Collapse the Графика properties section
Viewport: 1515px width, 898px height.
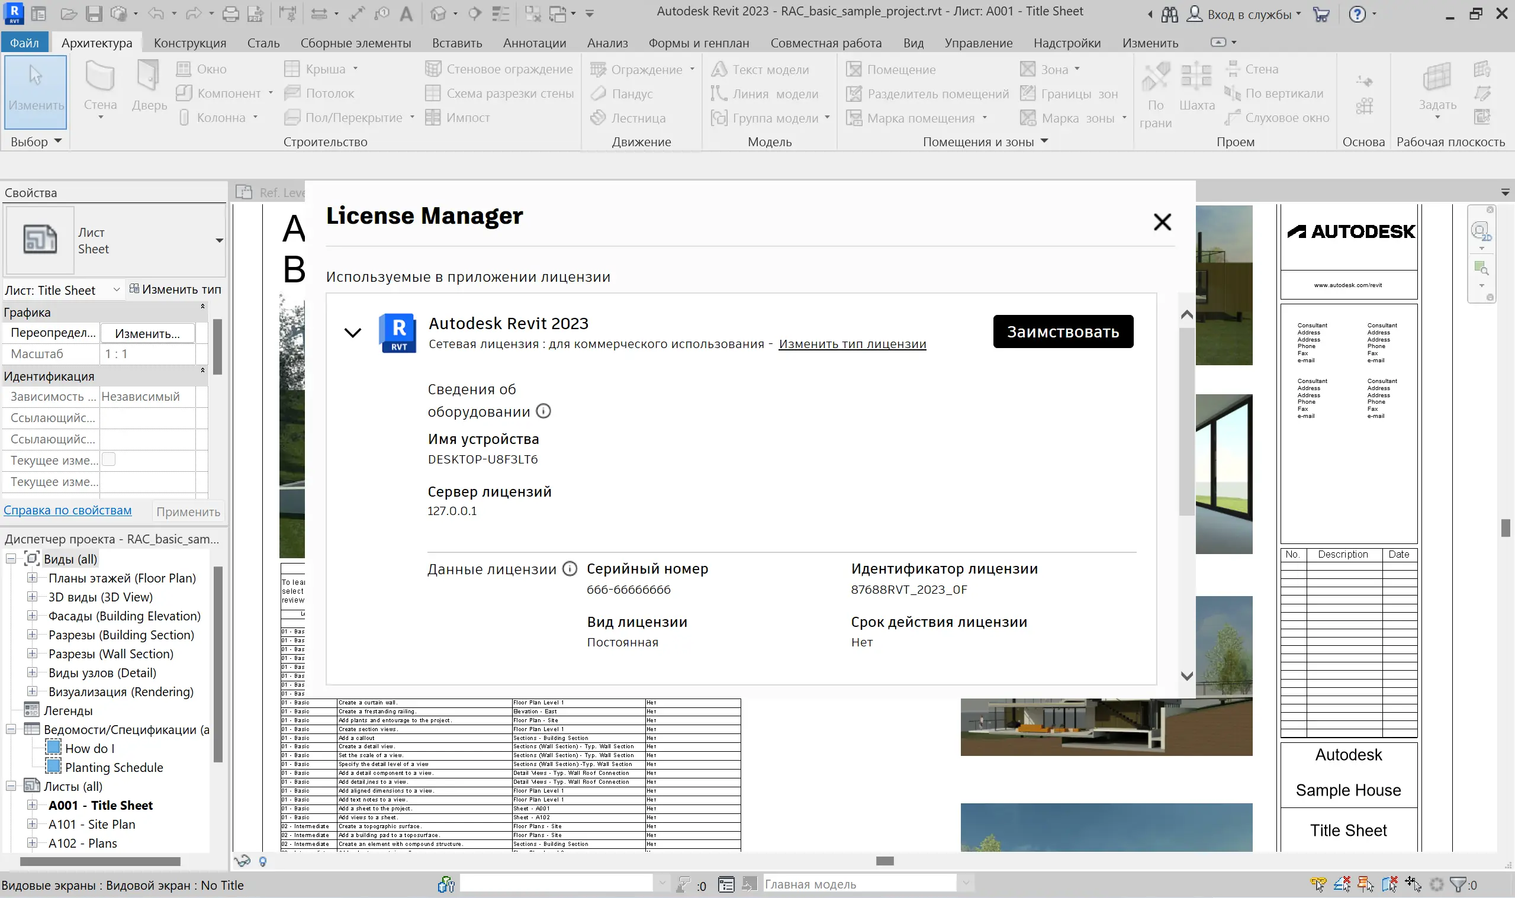[202, 307]
